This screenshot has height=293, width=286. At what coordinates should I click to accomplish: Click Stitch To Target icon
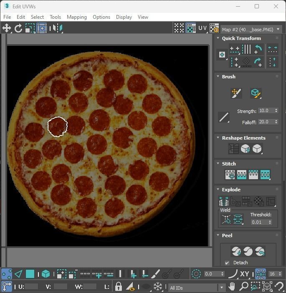pyautogui.click(x=230, y=175)
